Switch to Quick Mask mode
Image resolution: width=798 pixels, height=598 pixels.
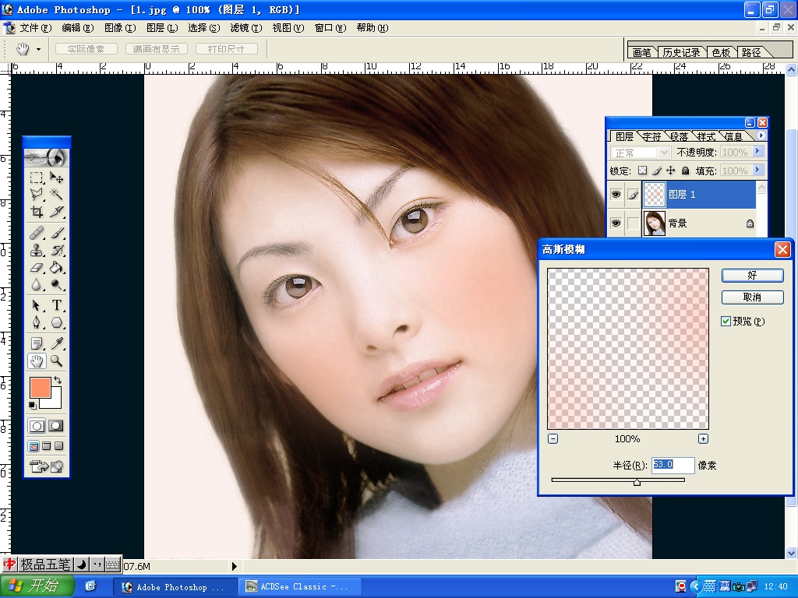[55, 426]
